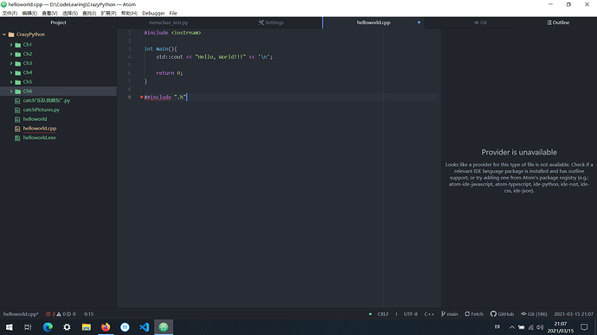Open File Explorer from taskbar
The image size is (597, 335).
pyautogui.click(x=87, y=327)
